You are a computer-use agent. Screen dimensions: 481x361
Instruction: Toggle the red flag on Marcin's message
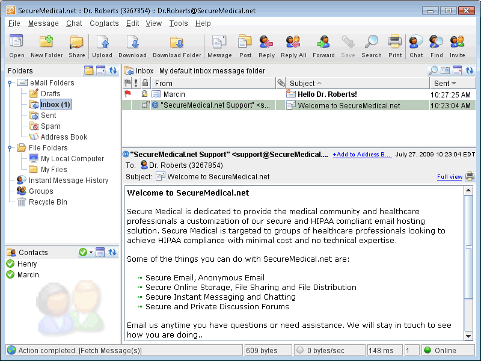(x=128, y=94)
